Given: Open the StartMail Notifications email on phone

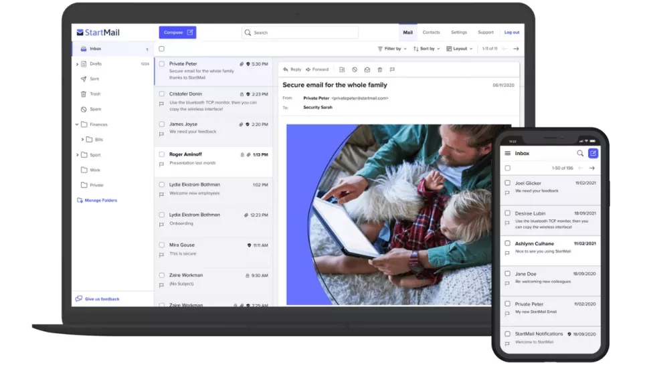Looking at the screenshot, I should tap(551, 338).
